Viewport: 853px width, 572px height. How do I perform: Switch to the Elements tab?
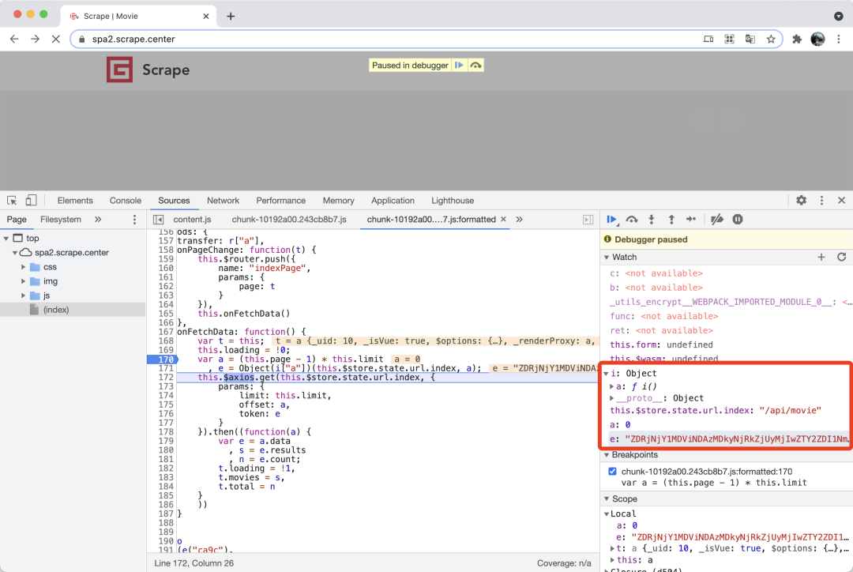click(75, 201)
